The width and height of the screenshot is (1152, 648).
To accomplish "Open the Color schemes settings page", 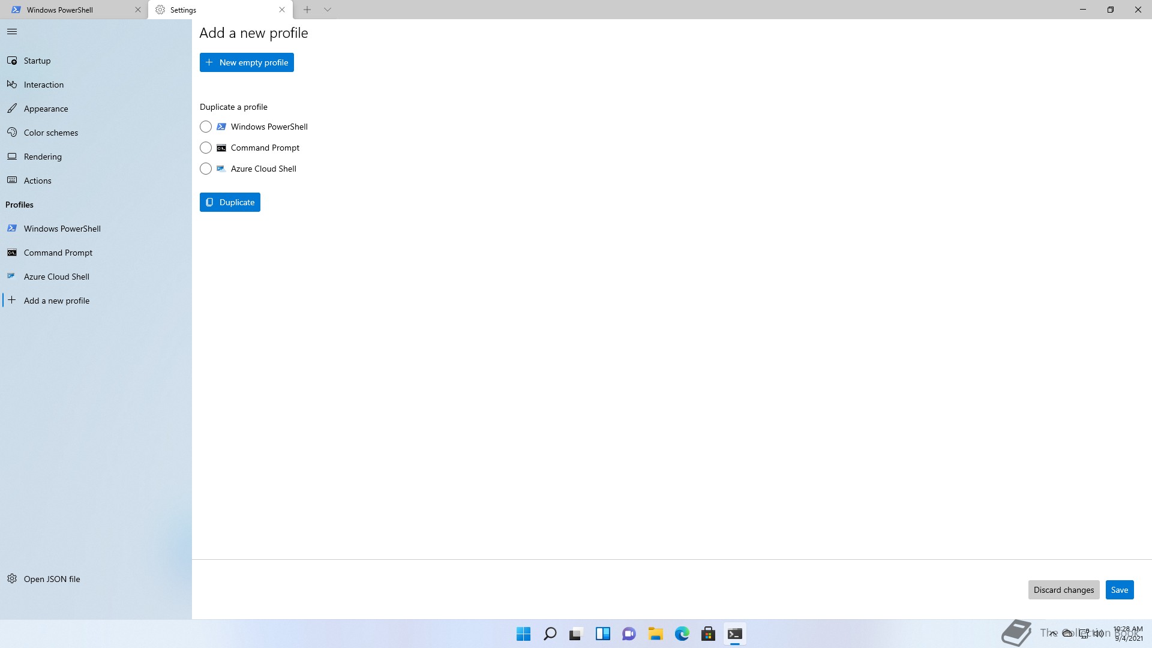I will coord(96,133).
